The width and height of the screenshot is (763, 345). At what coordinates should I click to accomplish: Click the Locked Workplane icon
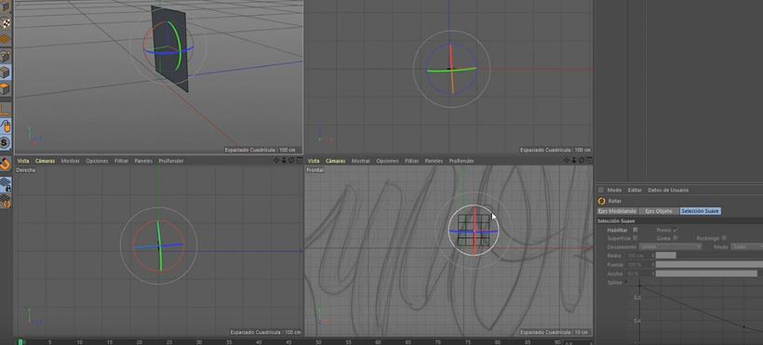6,184
